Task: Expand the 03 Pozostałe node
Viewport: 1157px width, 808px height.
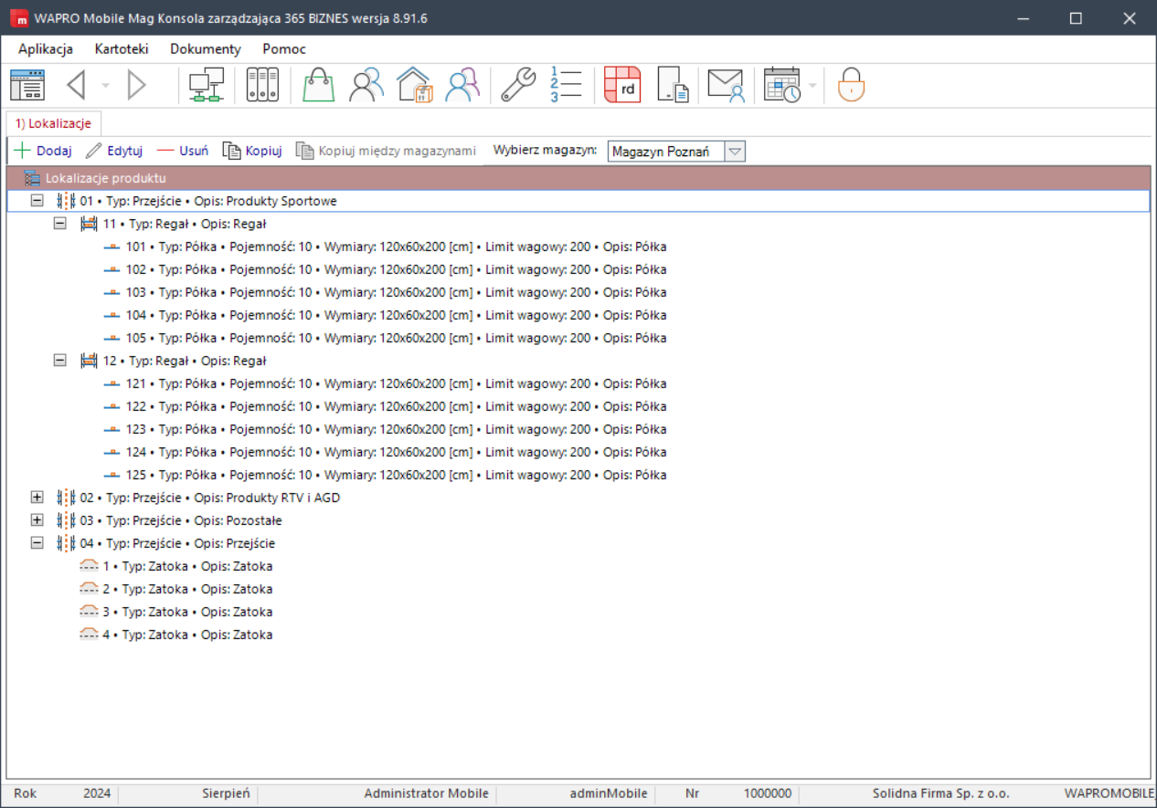Action: pos(37,520)
